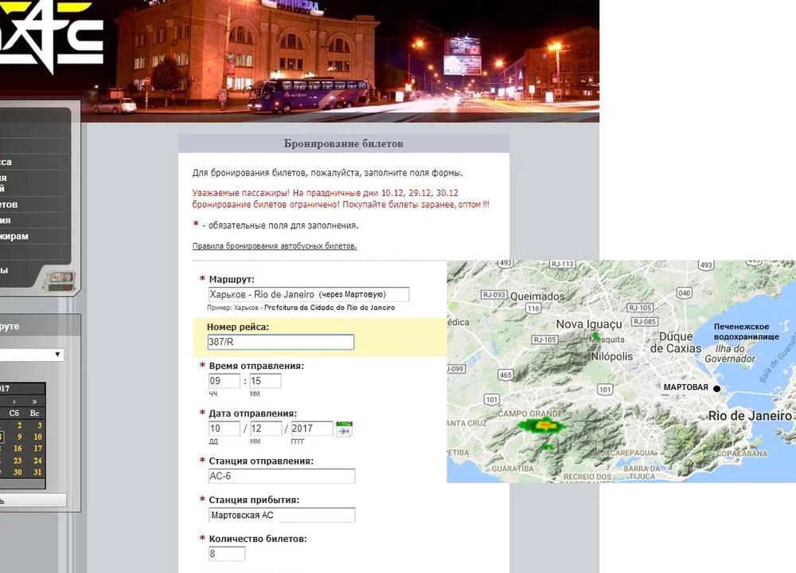Screen dimensions: 796x573
Task: Click the 116 road shield on the map
Action: tap(533, 308)
